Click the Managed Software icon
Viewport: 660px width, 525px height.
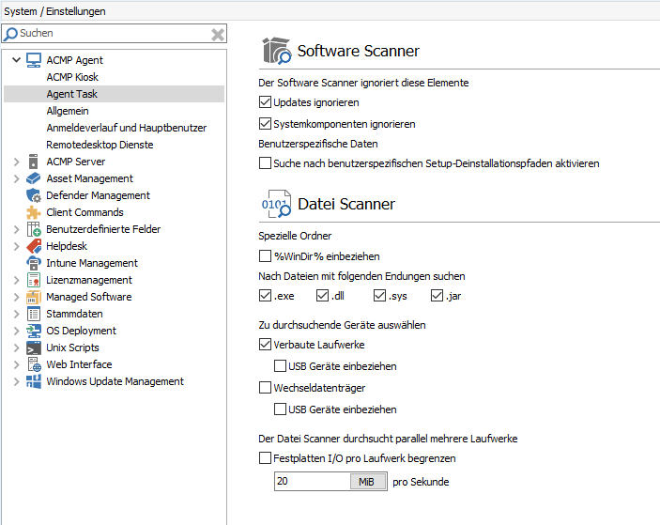[x=34, y=297]
